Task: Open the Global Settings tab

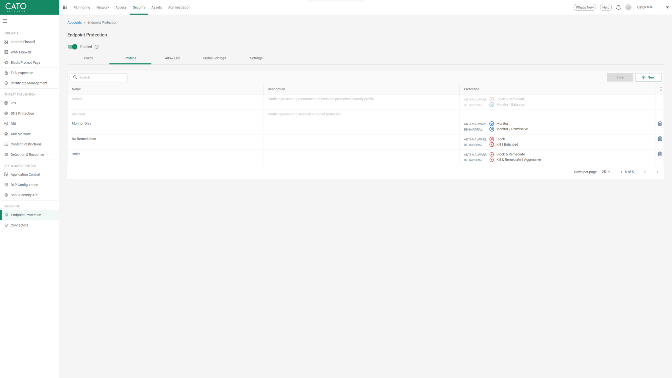Action: [214, 58]
